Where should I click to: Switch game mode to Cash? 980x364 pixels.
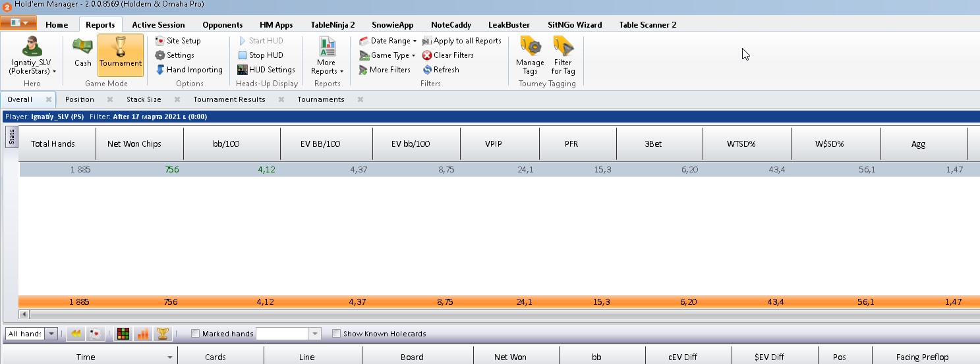click(x=82, y=53)
